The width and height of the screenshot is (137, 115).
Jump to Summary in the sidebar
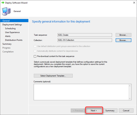tap(7, 44)
